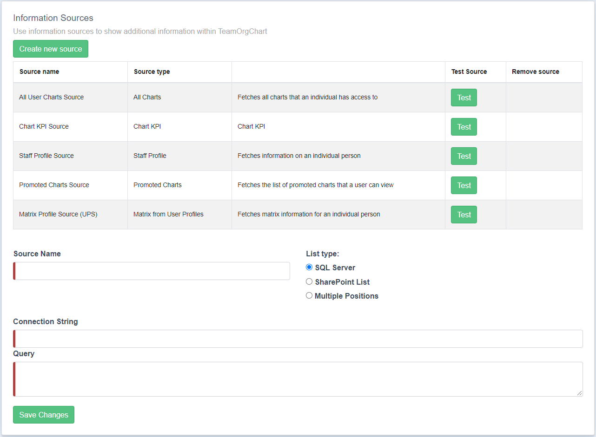This screenshot has width=596, height=437.
Task: Focus the Source Name text field
Action: click(x=152, y=271)
